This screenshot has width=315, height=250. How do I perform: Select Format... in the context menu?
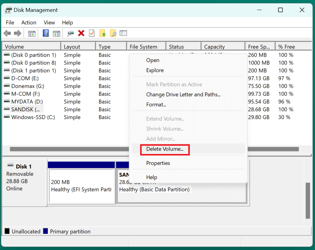(x=156, y=105)
